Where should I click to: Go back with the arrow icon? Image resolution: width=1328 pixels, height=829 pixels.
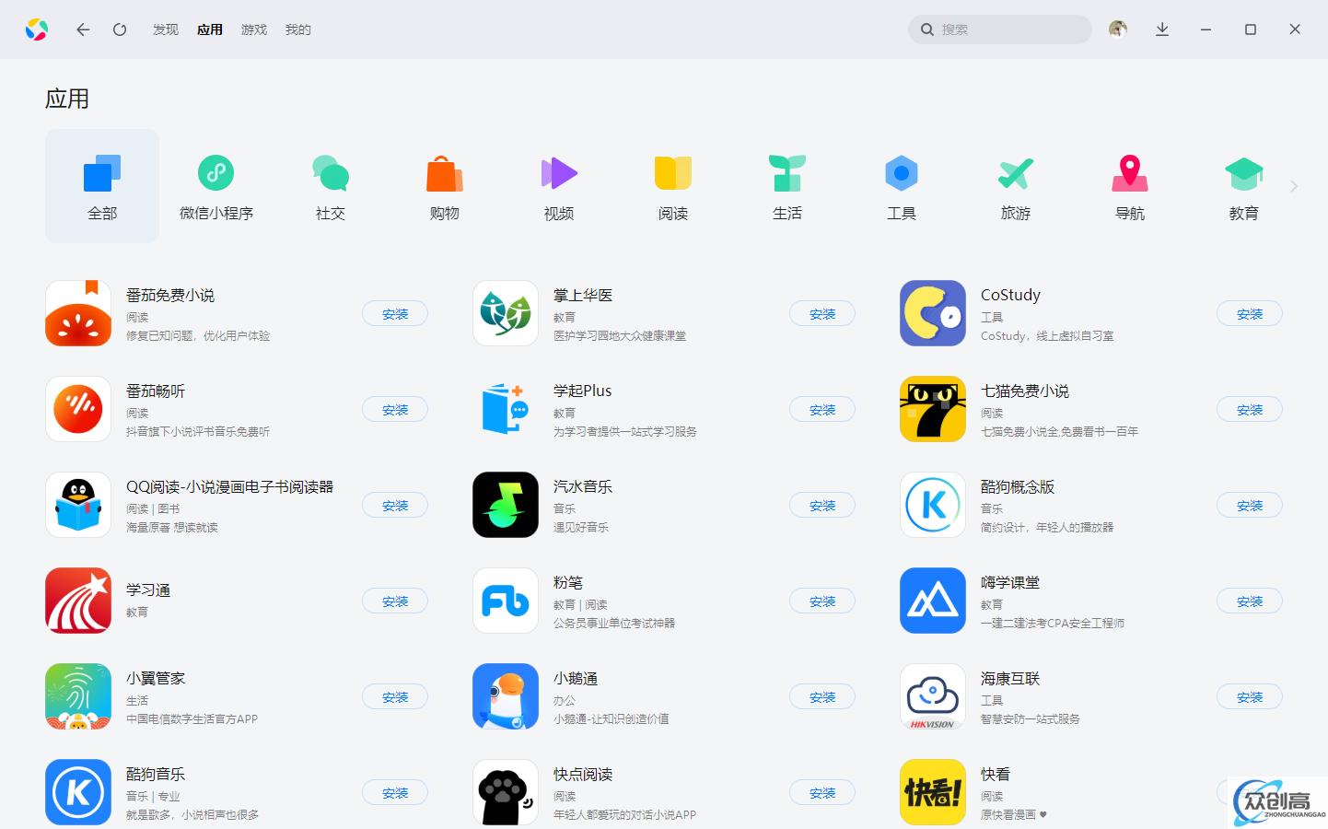83,29
